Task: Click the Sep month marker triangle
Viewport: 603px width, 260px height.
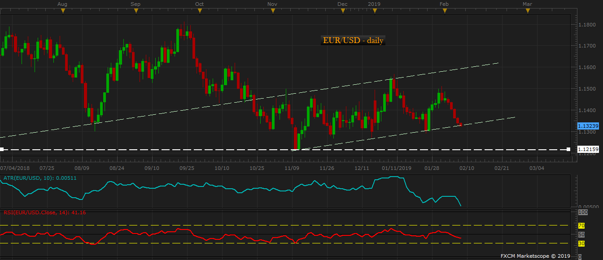Action: click(x=136, y=11)
